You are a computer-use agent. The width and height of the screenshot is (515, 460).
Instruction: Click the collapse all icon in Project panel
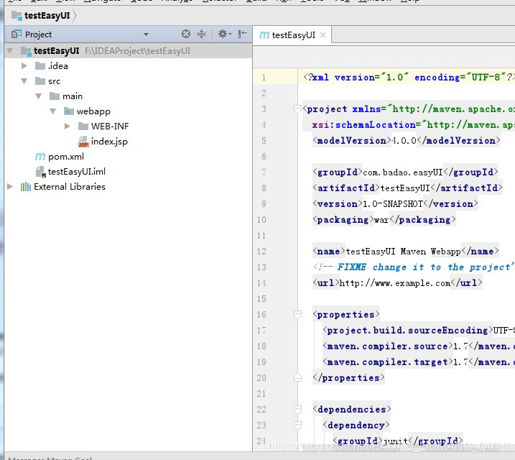pos(201,34)
